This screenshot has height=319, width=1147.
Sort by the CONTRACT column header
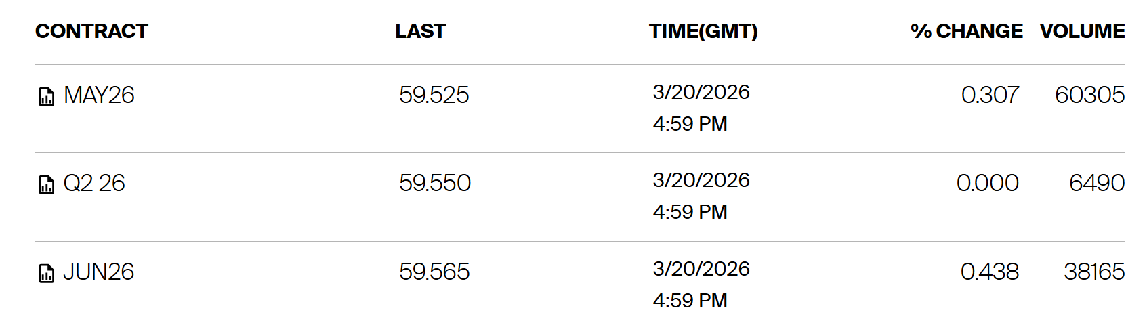[x=91, y=31]
